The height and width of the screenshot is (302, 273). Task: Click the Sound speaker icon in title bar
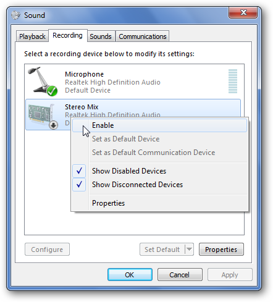coord(15,15)
